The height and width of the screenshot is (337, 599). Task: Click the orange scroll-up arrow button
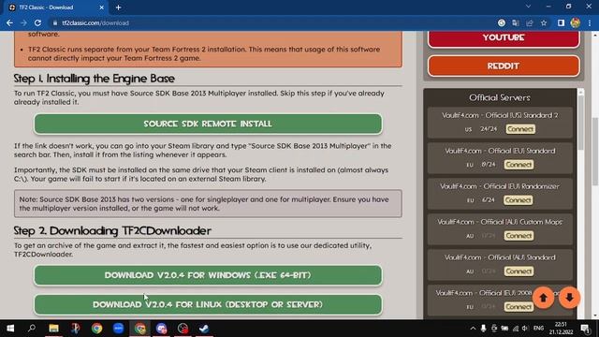[543, 298]
